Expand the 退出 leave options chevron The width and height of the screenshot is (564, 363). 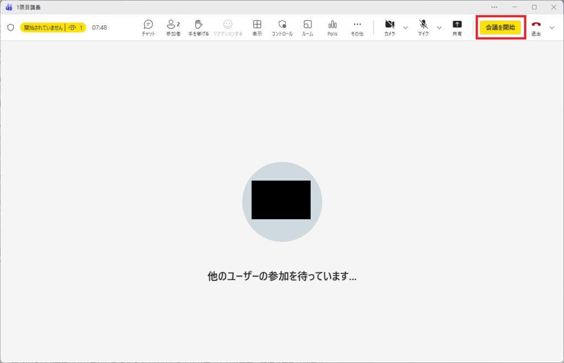552,28
